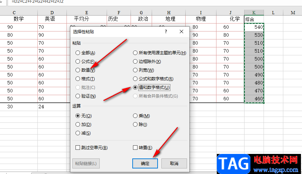Select column J header

click(x=230, y=13)
